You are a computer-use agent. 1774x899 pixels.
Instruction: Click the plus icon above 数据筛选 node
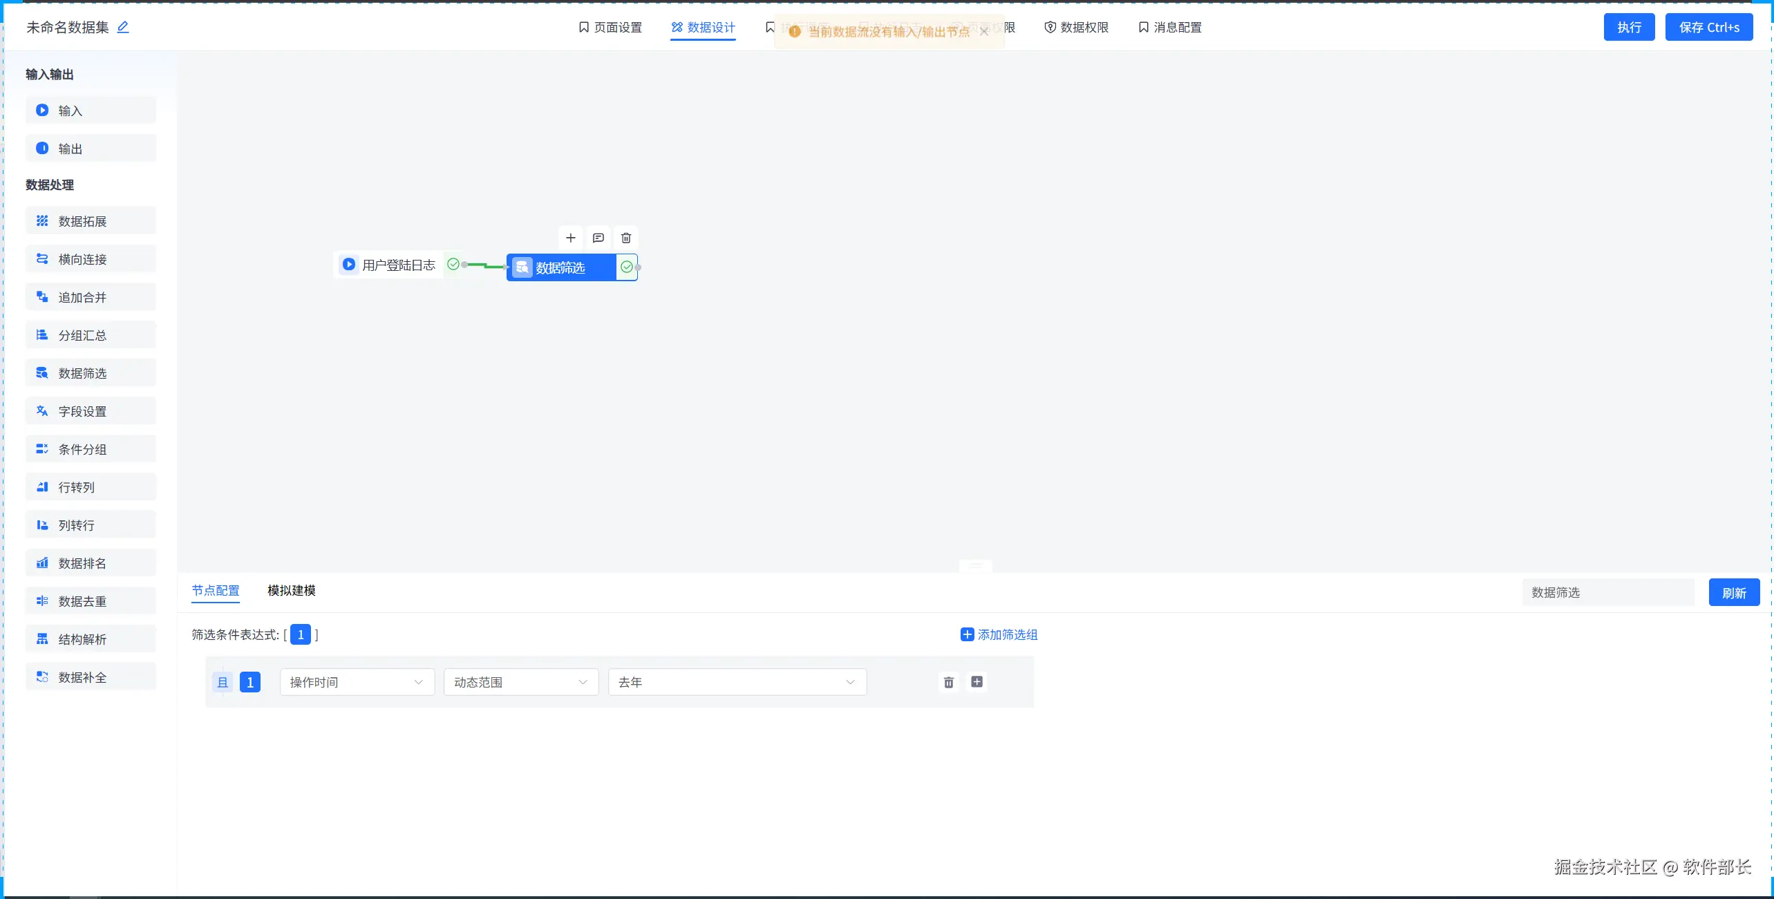(570, 238)
